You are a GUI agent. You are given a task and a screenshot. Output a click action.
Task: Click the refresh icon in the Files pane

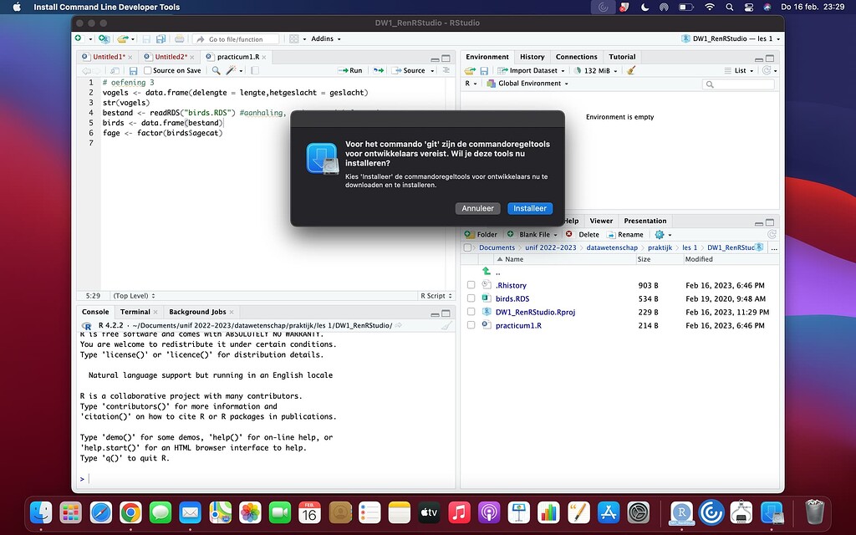click(770, 234)
